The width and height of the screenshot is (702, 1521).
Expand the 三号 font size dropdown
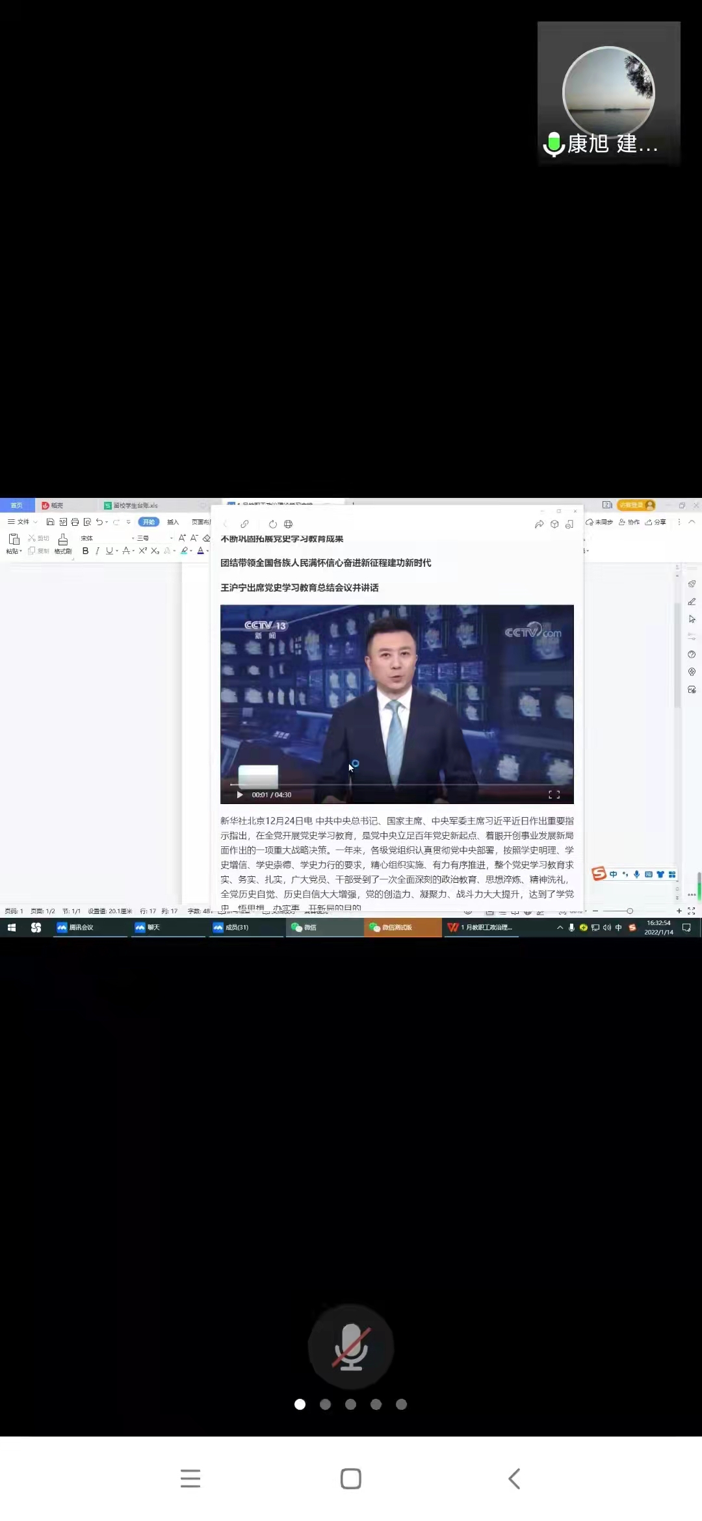point(172,538)
